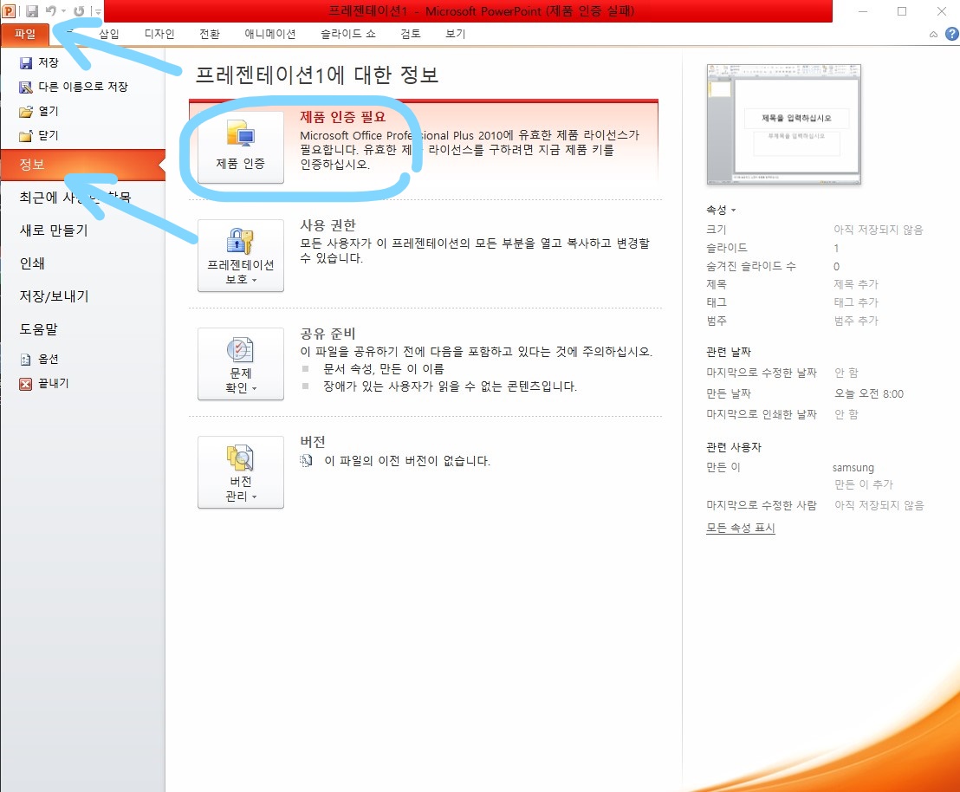
Task: Click 열기 with the folder icon
Action: 39,112
